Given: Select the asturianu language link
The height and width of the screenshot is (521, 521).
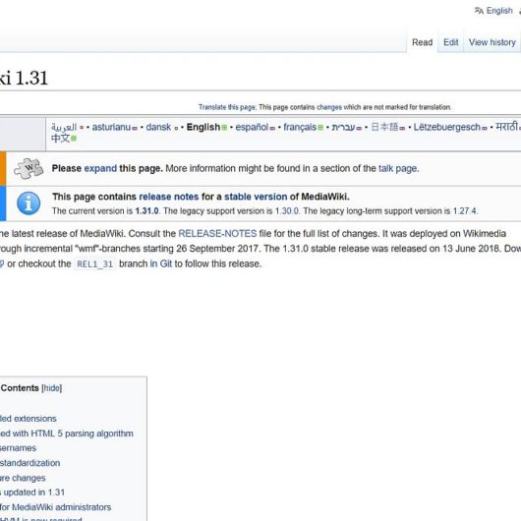Looking at the screenshot, I should click(x=111, y=127).
